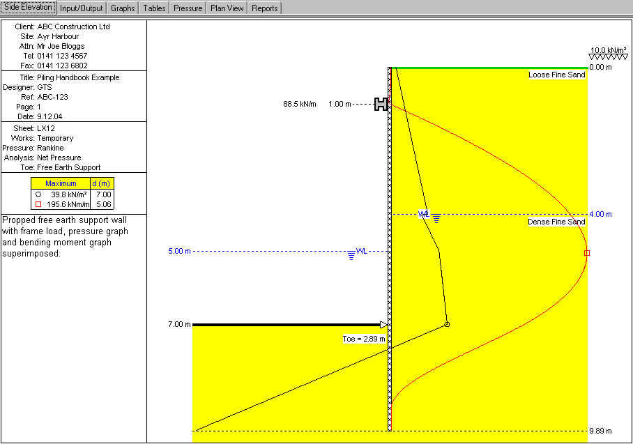This screenshot has height=444, width=633.
Task: Click the circle marker on the pressure line
Action: [x=447, y=324]
